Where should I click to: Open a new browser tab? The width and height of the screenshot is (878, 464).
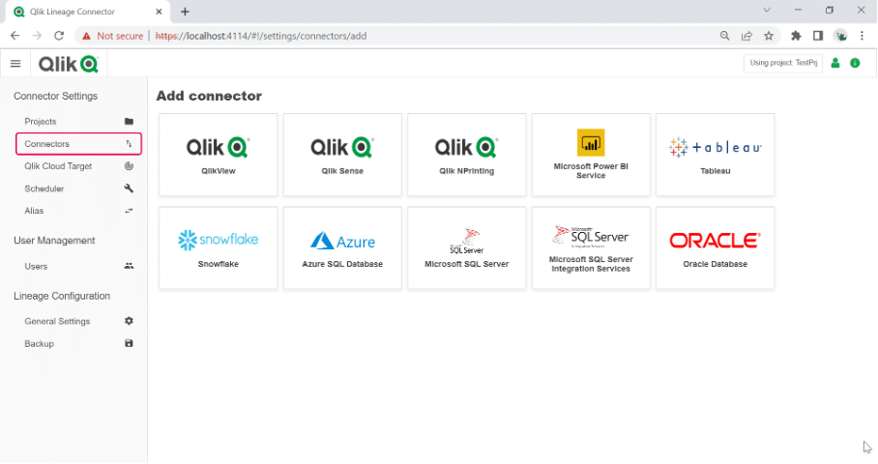(x=185, y=12)
